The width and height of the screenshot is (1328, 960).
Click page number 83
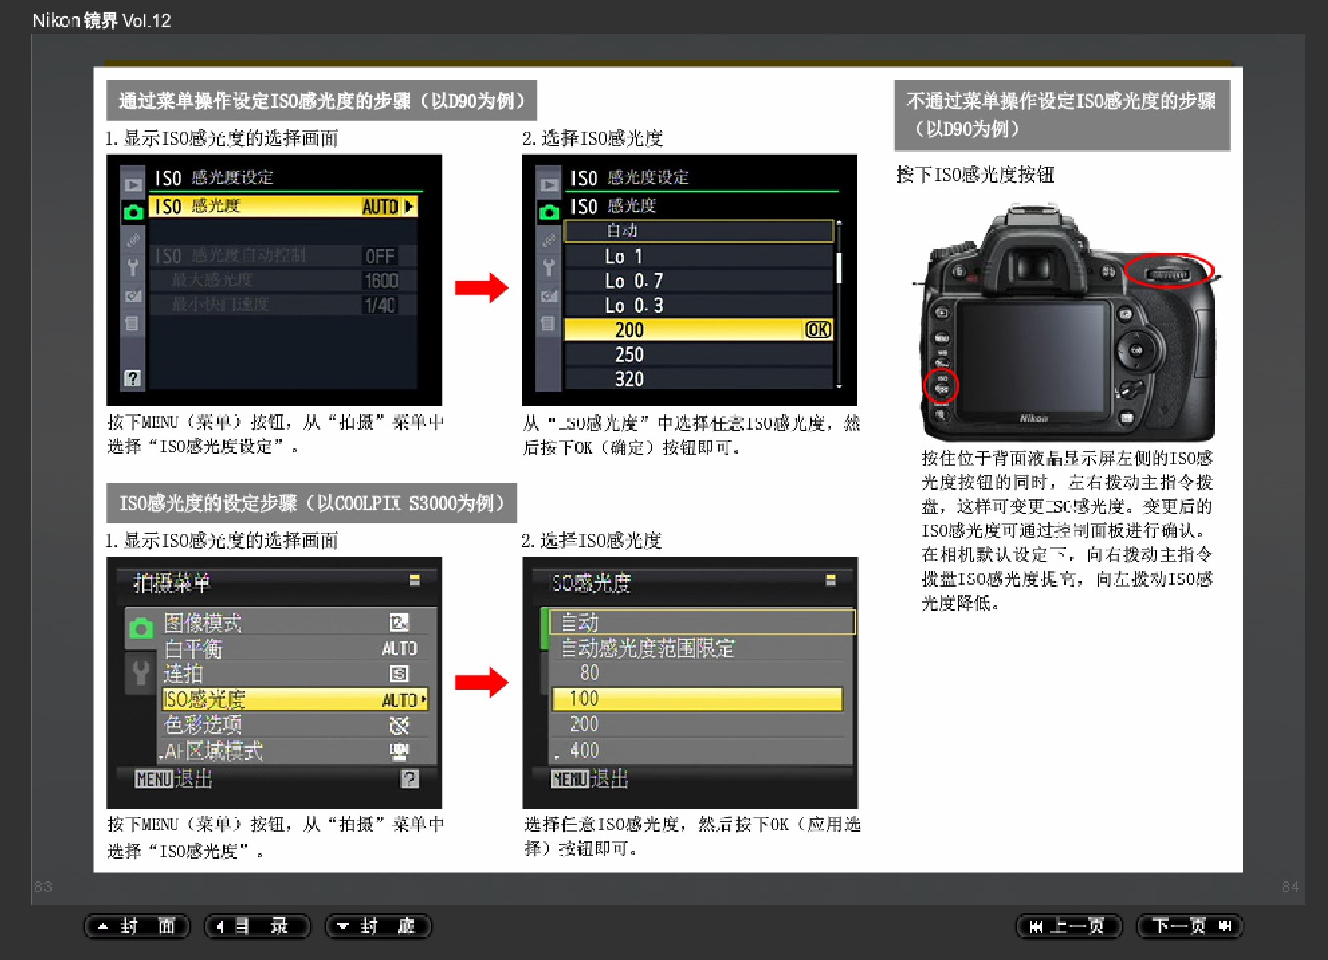coord(43,887)
